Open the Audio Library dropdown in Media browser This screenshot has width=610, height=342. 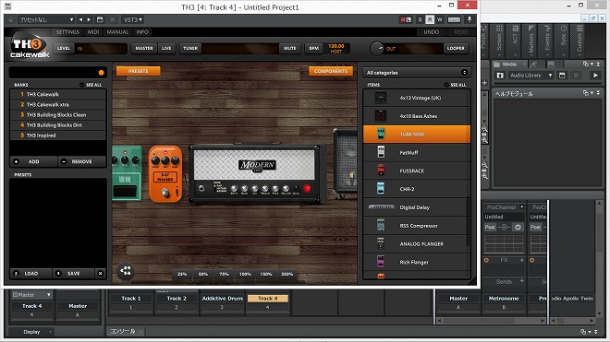click(x=531, y=76)
